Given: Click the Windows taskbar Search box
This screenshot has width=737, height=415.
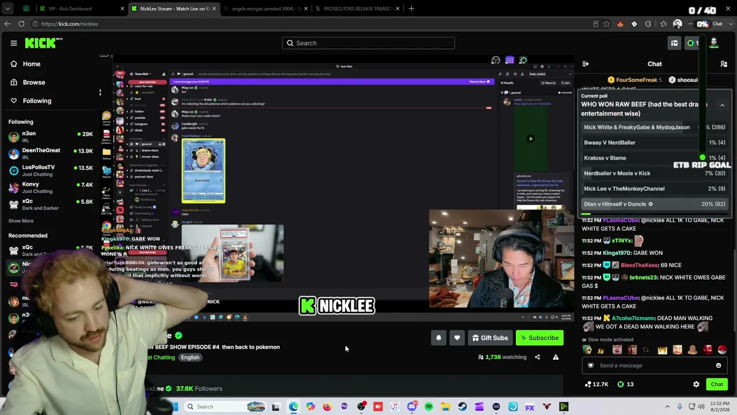Looking at the screenshot, I should click(225, 407).
